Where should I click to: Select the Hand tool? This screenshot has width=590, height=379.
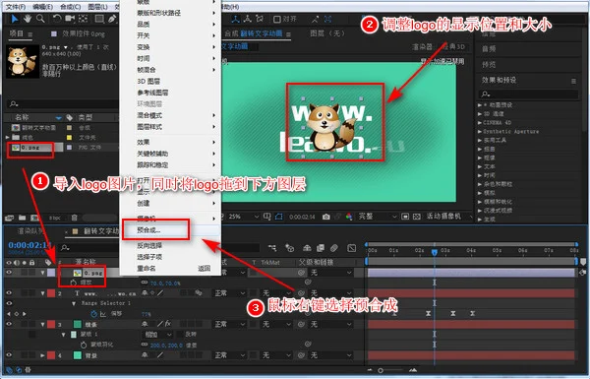coord(28,19)
